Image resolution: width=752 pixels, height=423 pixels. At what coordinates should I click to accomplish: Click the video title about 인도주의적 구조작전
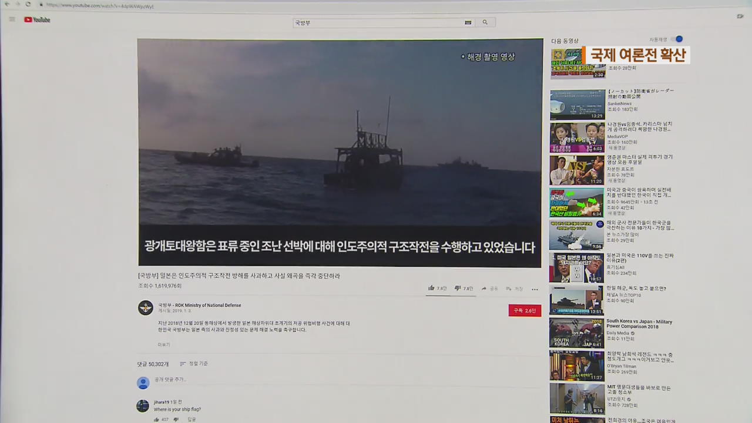point(239,276)
